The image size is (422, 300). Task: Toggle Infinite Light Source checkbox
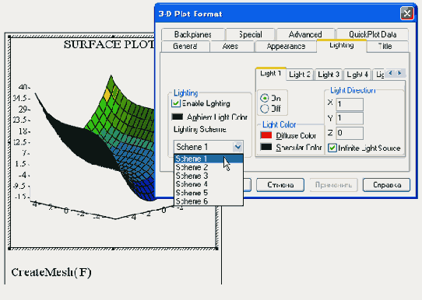tap(332, 148)
